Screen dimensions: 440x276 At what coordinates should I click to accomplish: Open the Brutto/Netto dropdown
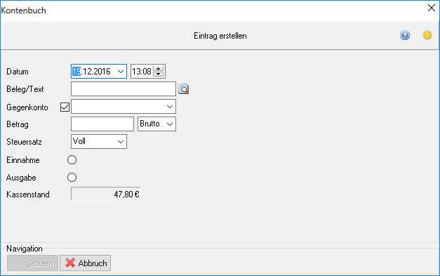point(170,124)
